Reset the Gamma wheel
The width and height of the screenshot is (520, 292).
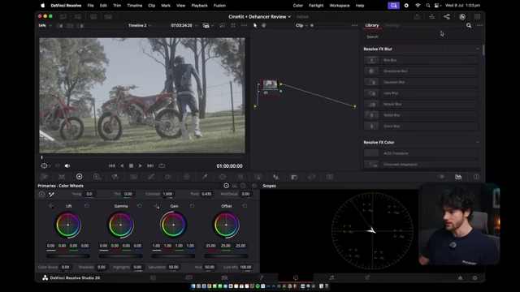pos(139,206)
